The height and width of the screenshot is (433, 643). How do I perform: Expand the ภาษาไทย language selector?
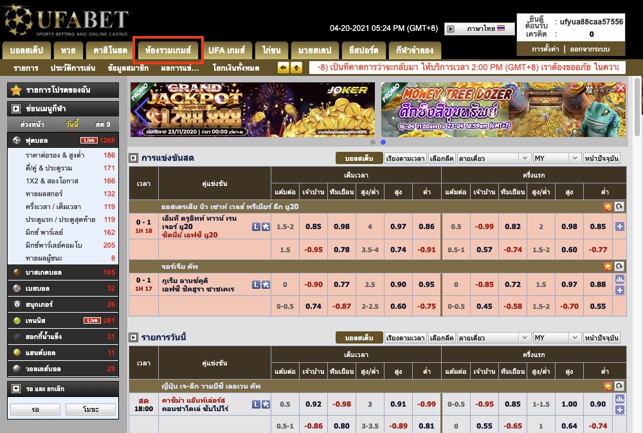[480, 29]
